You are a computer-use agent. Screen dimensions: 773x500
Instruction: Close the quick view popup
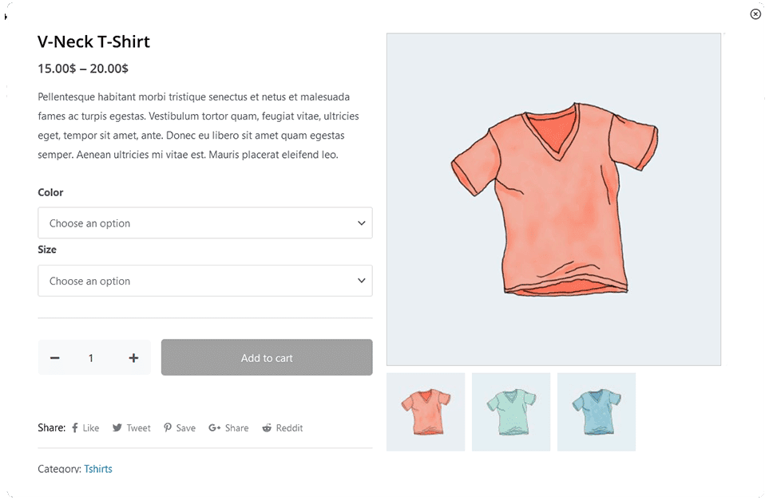[x=755, y=14]
